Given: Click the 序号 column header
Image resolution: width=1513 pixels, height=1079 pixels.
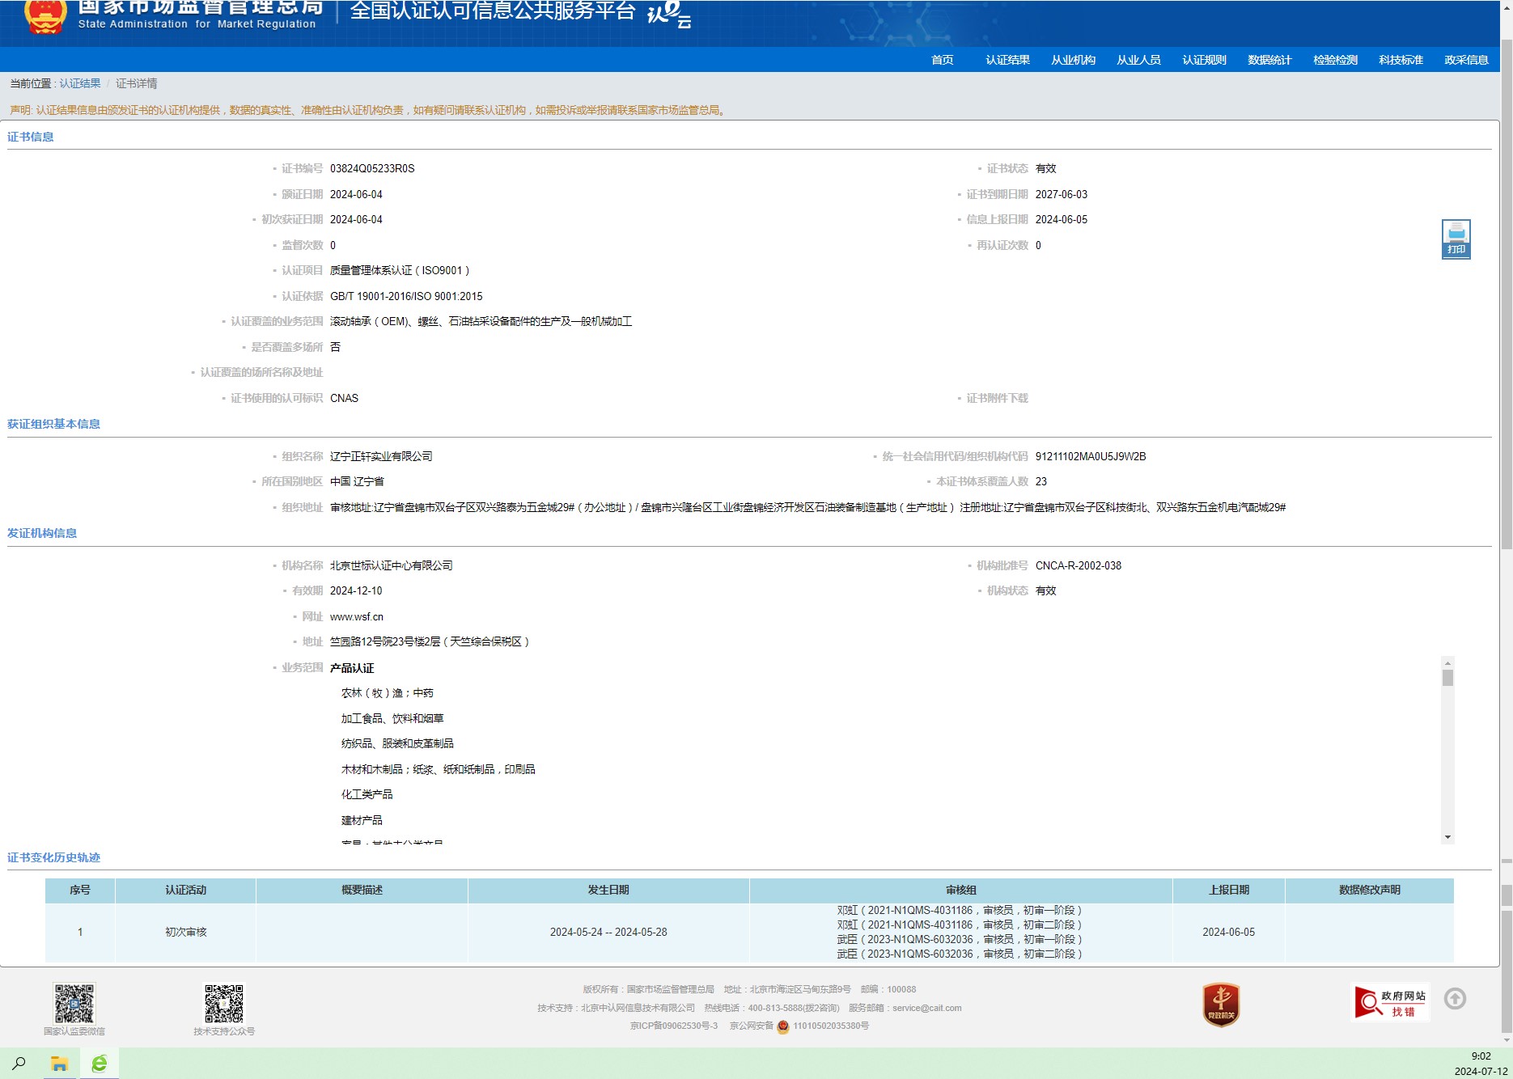Looking at the screenshot, I should [80, 890].
